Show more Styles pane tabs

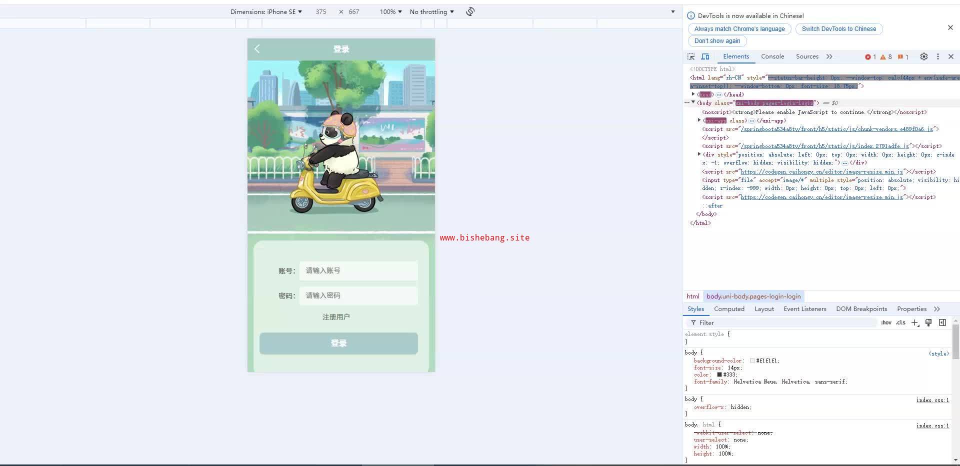tap(937, 309)
